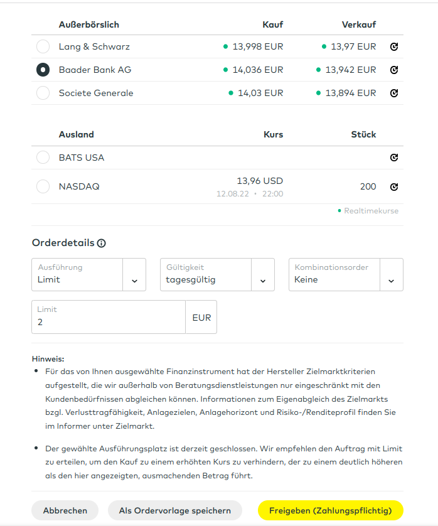Image resolution: width=438 pixels, height=526 pixels.
Task: Pick NASDAQ as the exchange
Action: (43, 186)
